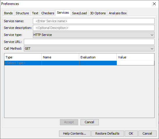
Task: Click the Services tab
Action: pos(63,13)
